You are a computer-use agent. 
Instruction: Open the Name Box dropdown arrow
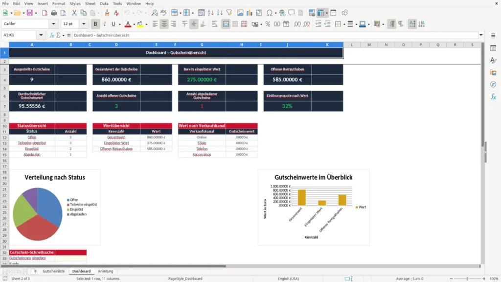41,35
